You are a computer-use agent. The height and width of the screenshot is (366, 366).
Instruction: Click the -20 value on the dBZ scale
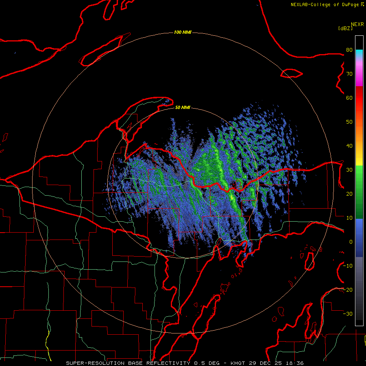point(348,290)
